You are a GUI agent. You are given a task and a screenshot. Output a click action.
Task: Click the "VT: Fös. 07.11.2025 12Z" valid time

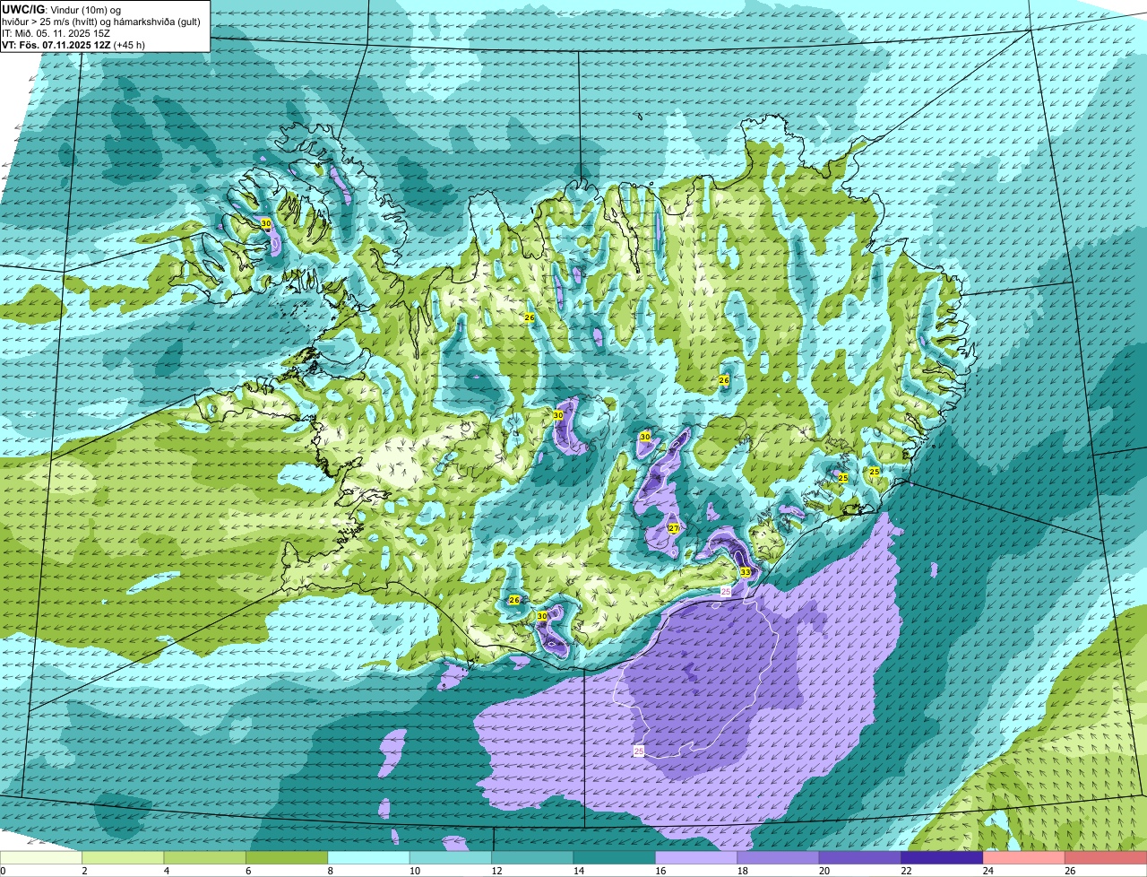point(56,45)
